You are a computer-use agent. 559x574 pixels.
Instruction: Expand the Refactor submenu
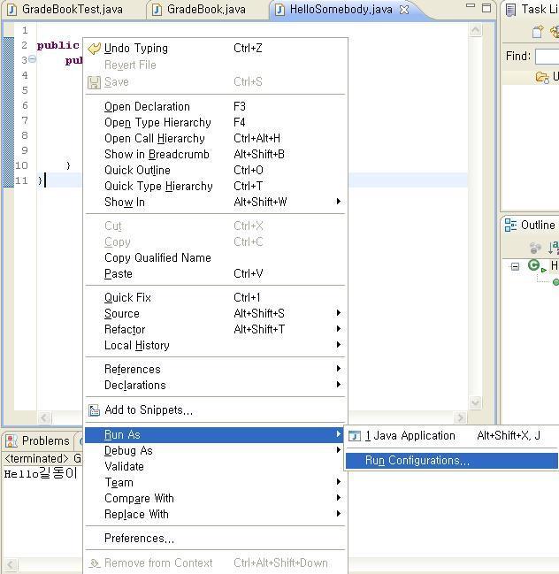[216, 330]
